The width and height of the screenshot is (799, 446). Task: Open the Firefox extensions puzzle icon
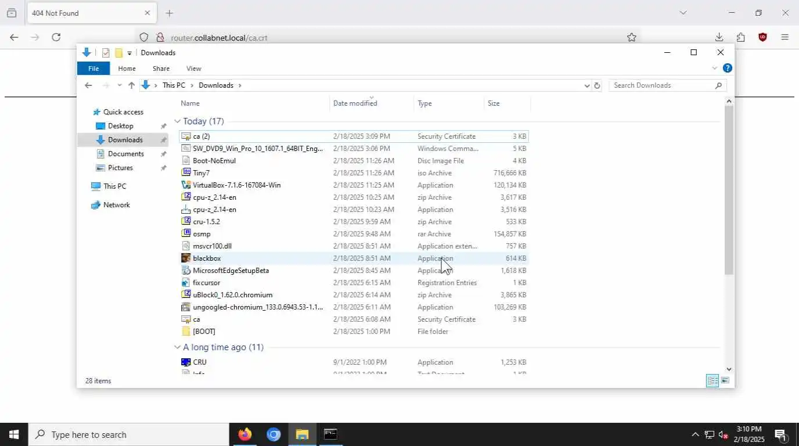(741, 37)
